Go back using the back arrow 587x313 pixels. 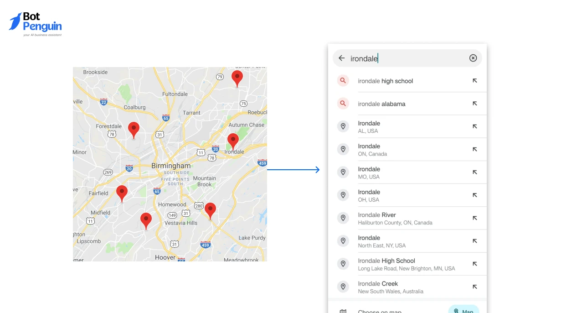pos(341,58)
